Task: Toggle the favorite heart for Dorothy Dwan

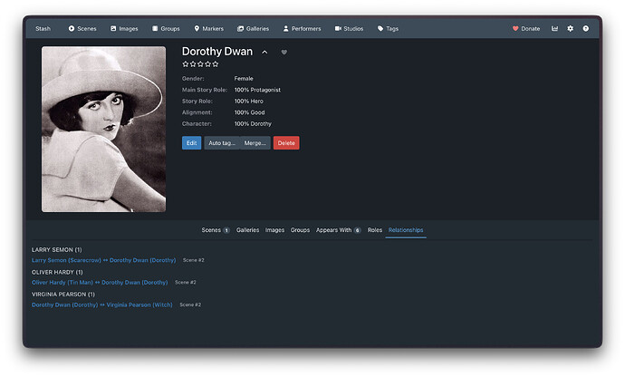Action: pyautogui.click(x=284, y=53)
